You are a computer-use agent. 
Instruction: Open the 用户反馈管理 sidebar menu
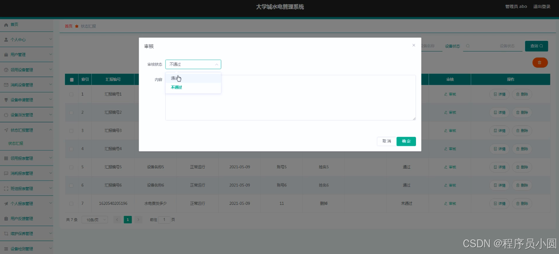26,219
